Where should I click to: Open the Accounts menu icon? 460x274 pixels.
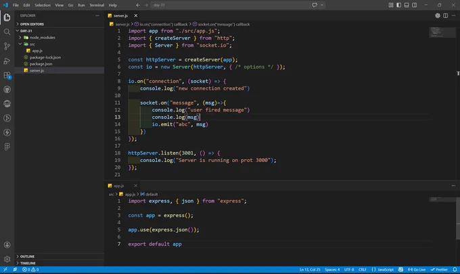click(7, 245)
